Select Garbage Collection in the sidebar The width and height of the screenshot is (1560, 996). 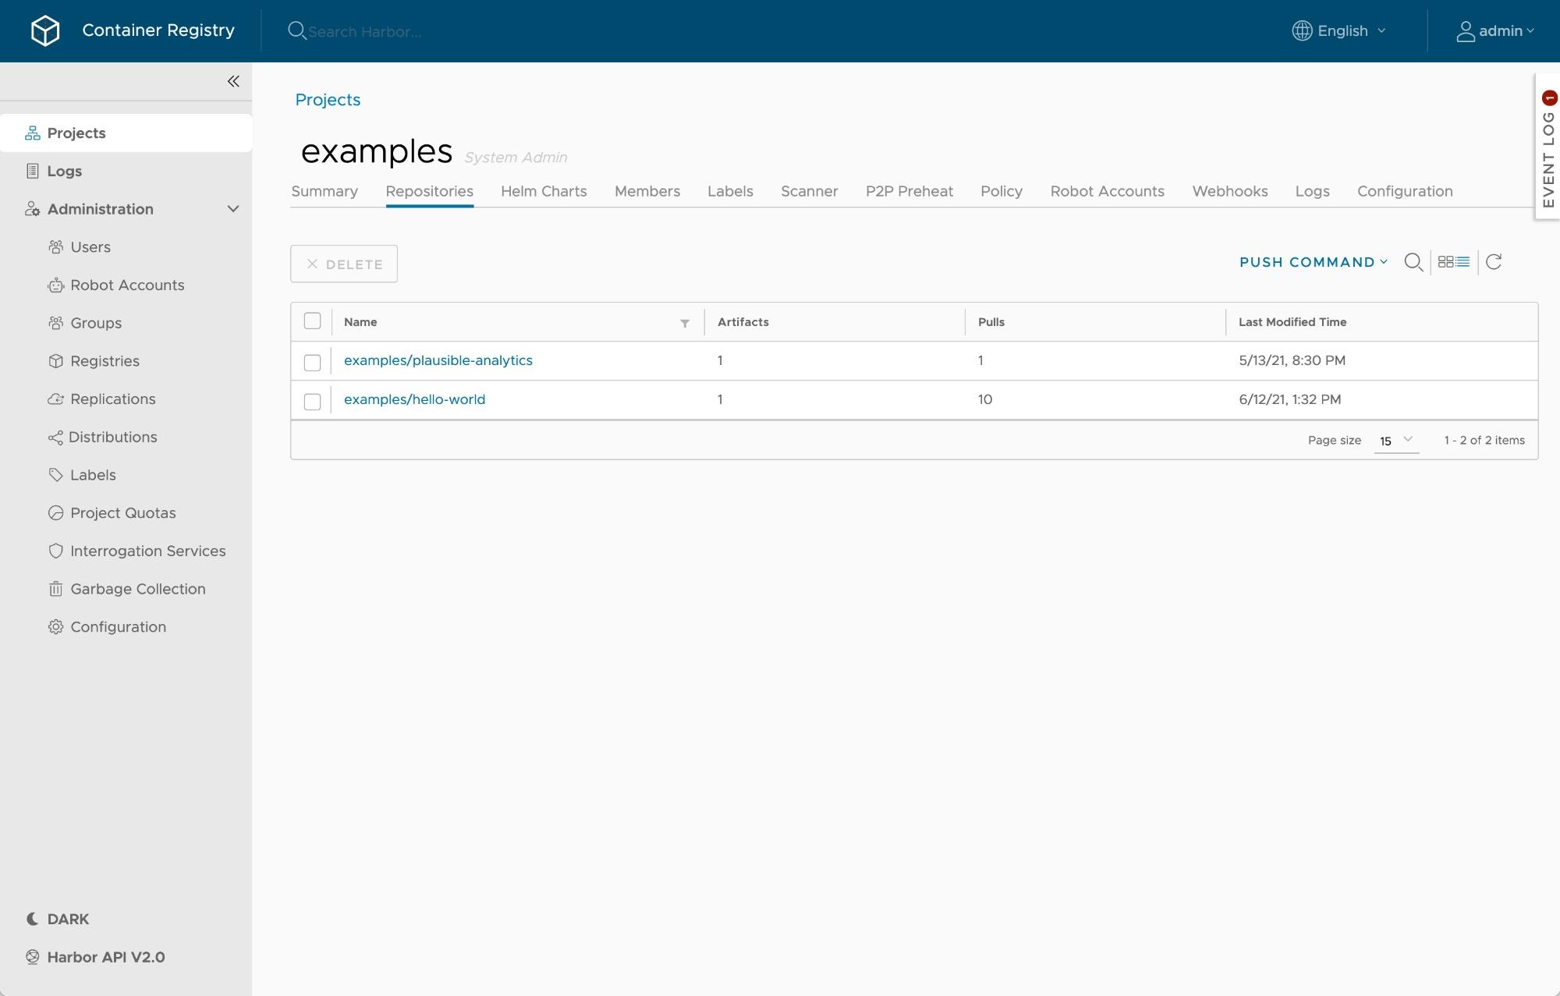[x=138, y=589]
